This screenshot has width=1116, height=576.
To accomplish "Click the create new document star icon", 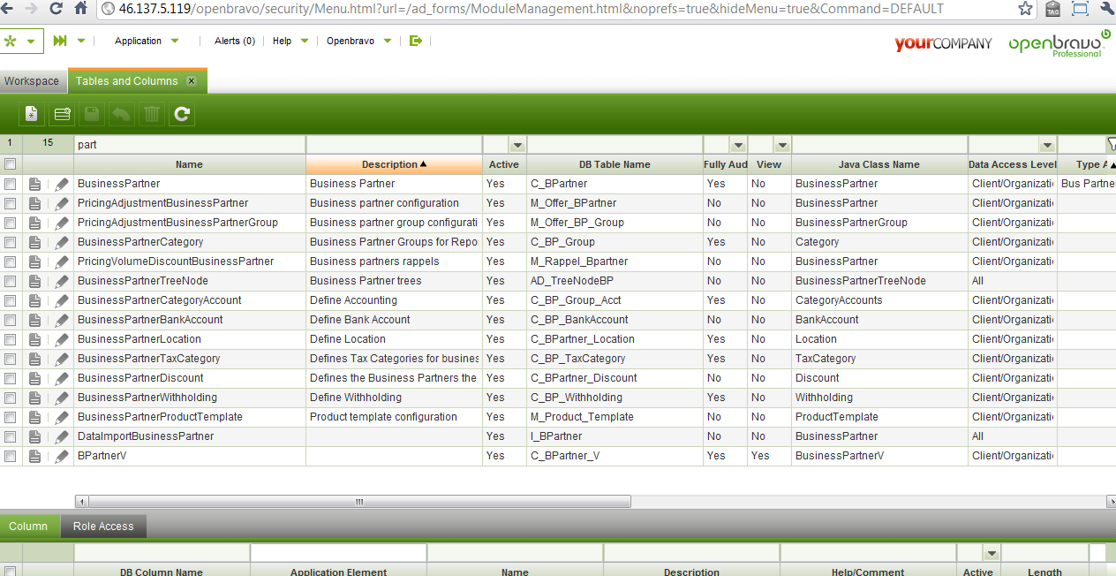I will point(11,41).
